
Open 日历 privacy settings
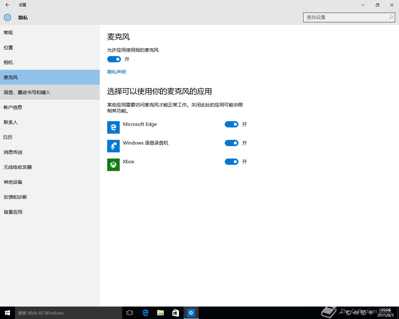[x=50, y=137]
